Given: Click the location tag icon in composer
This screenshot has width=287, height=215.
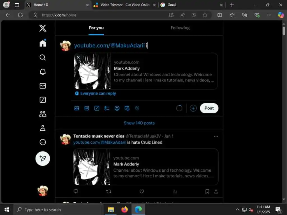Looking at the screenshot, I should click(137, 108).
